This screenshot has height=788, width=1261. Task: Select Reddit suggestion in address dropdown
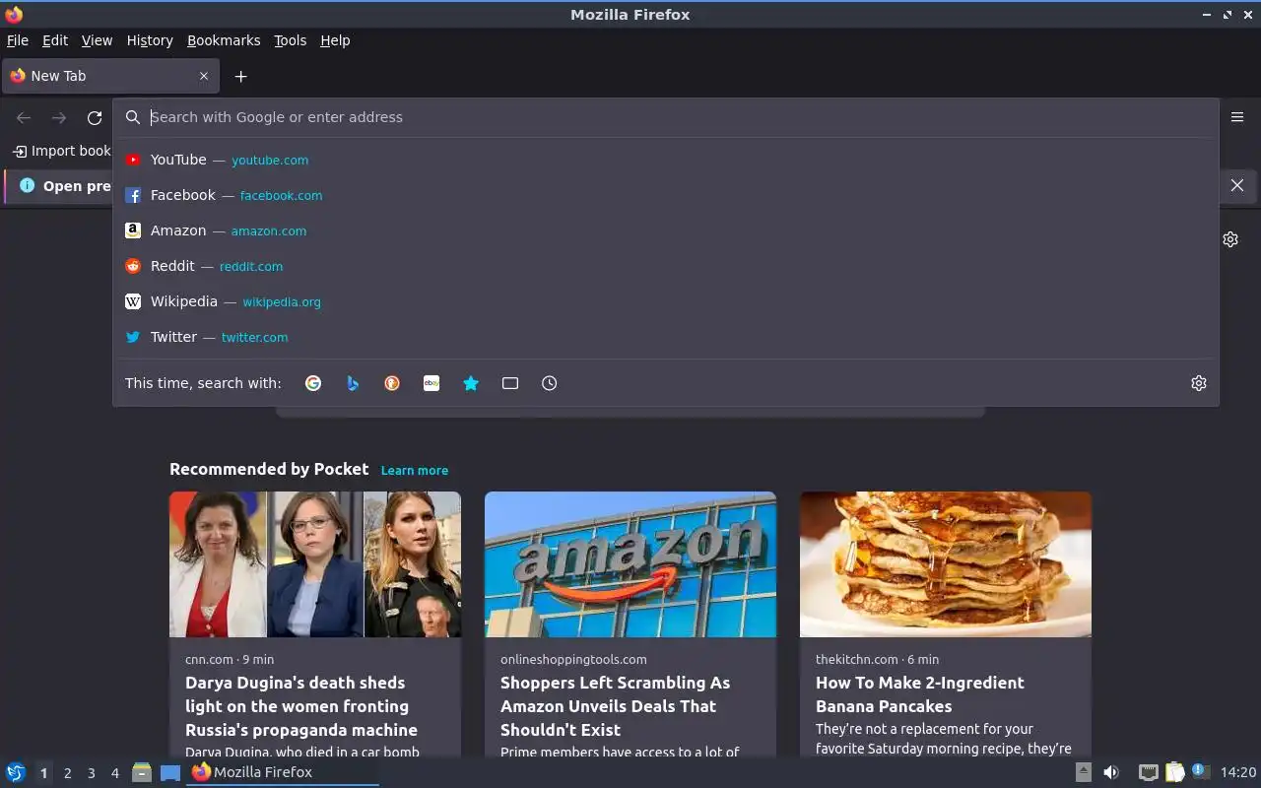pos(666,266)
